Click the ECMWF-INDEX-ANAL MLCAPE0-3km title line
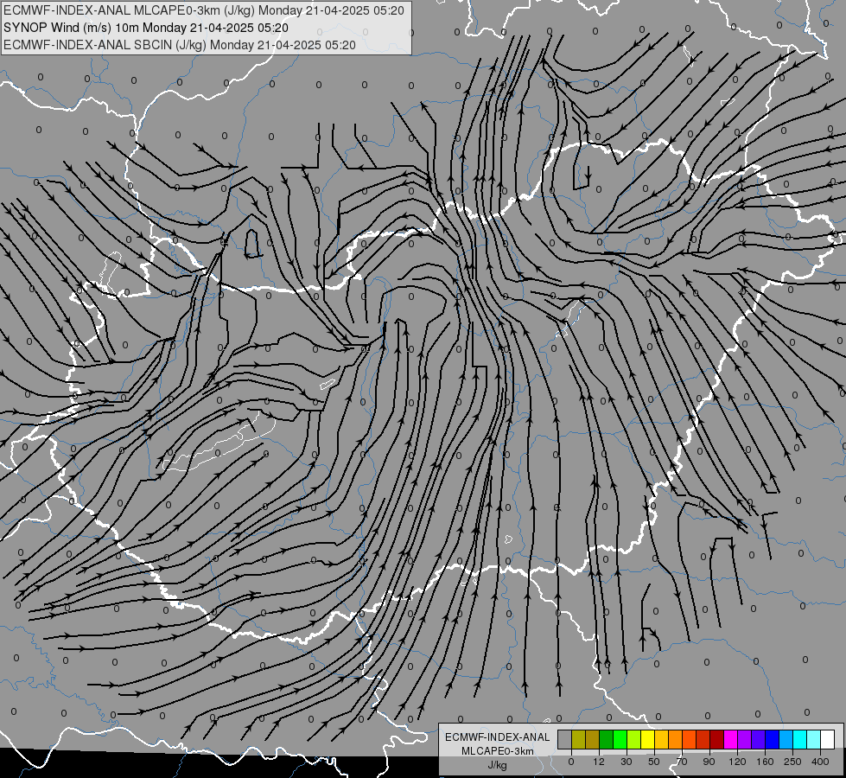This screenshot has width=846, height=778. click(203, 10)
